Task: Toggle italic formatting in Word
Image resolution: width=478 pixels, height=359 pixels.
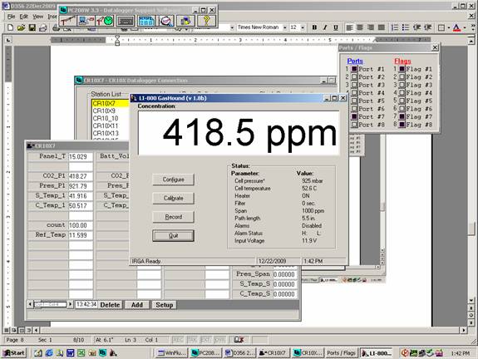Action: click(325, 27)
